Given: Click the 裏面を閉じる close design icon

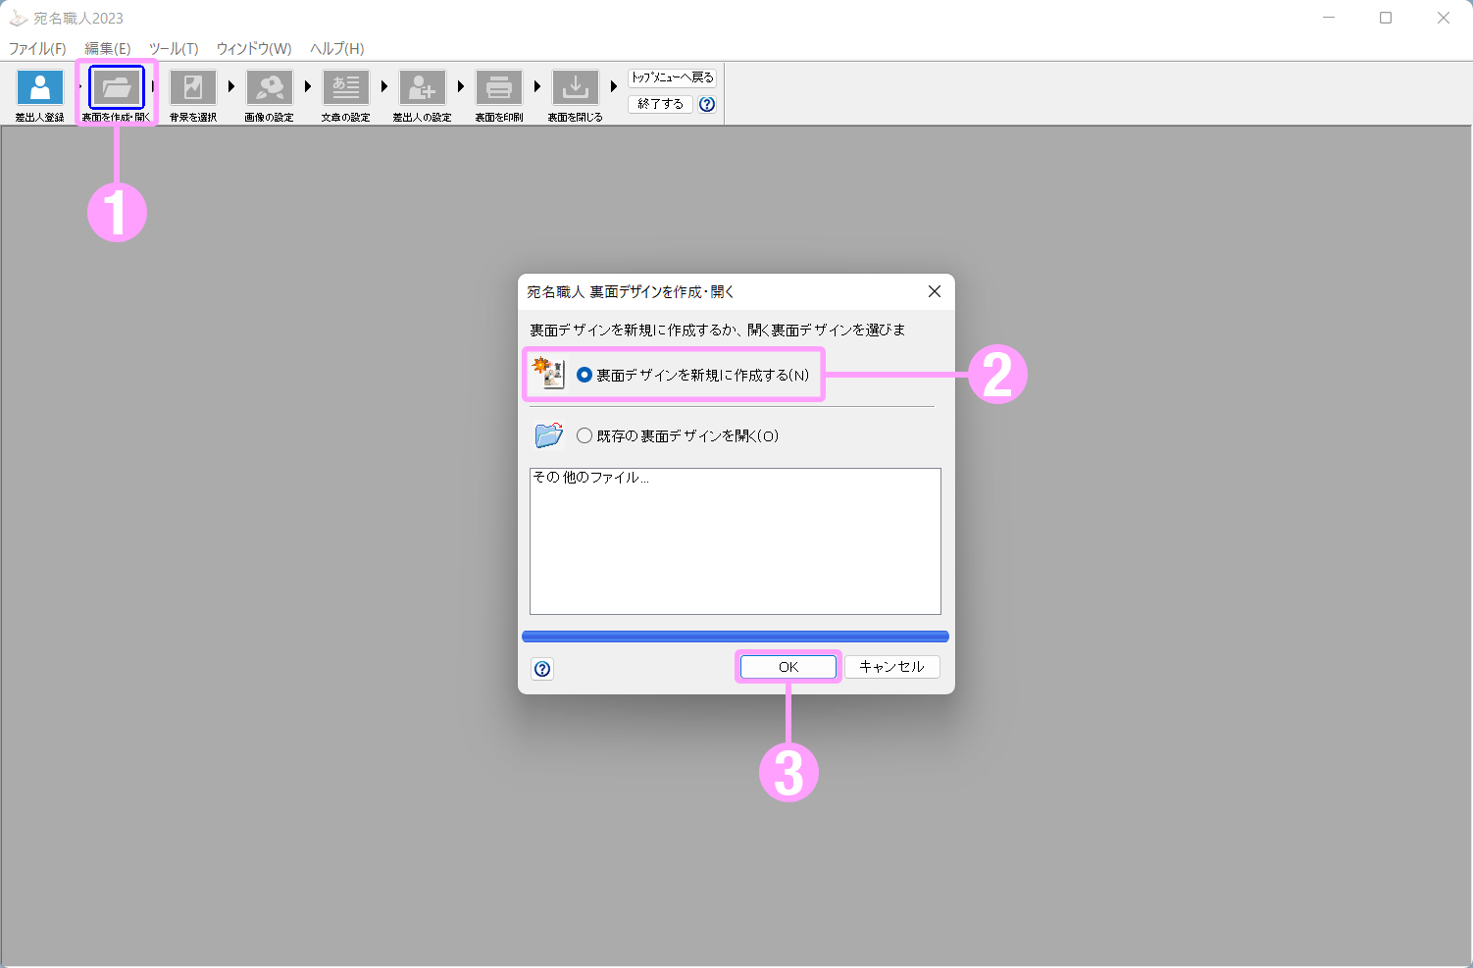Looking at the screenshot, I should tap(576, 88).
